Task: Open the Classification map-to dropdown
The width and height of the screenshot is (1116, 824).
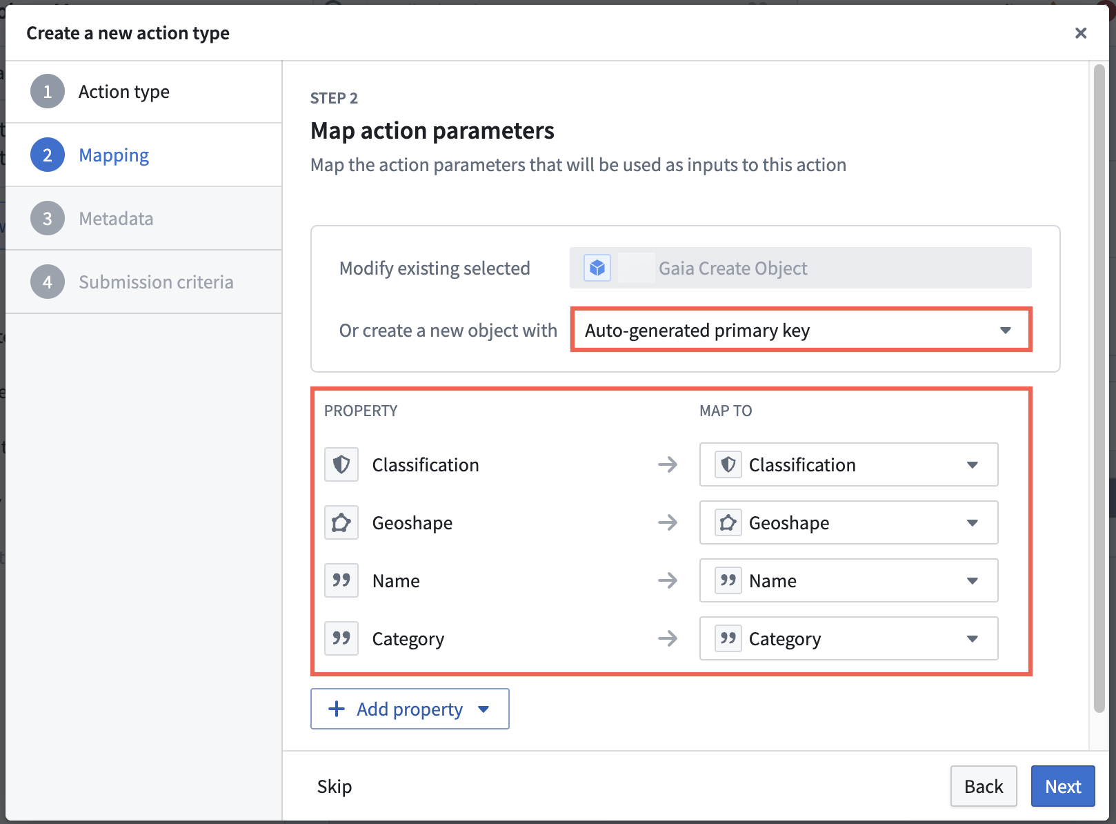Action: click(973, 464)
